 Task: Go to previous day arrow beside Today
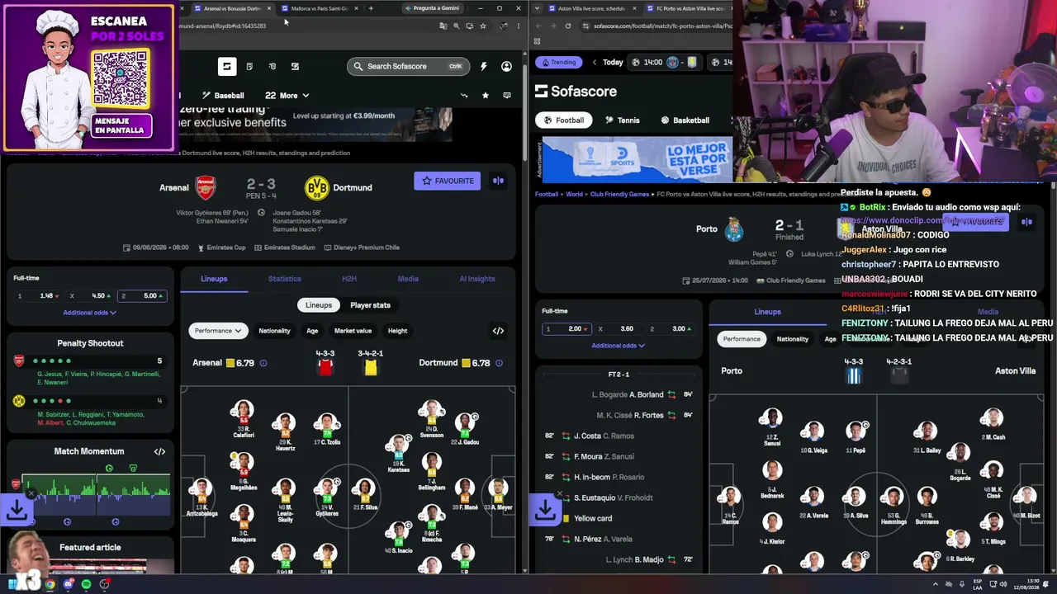(594, 62)
